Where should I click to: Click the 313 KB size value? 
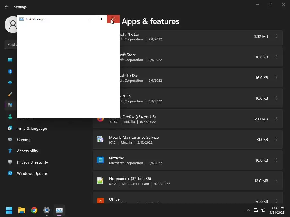click(x=262, y=140)
